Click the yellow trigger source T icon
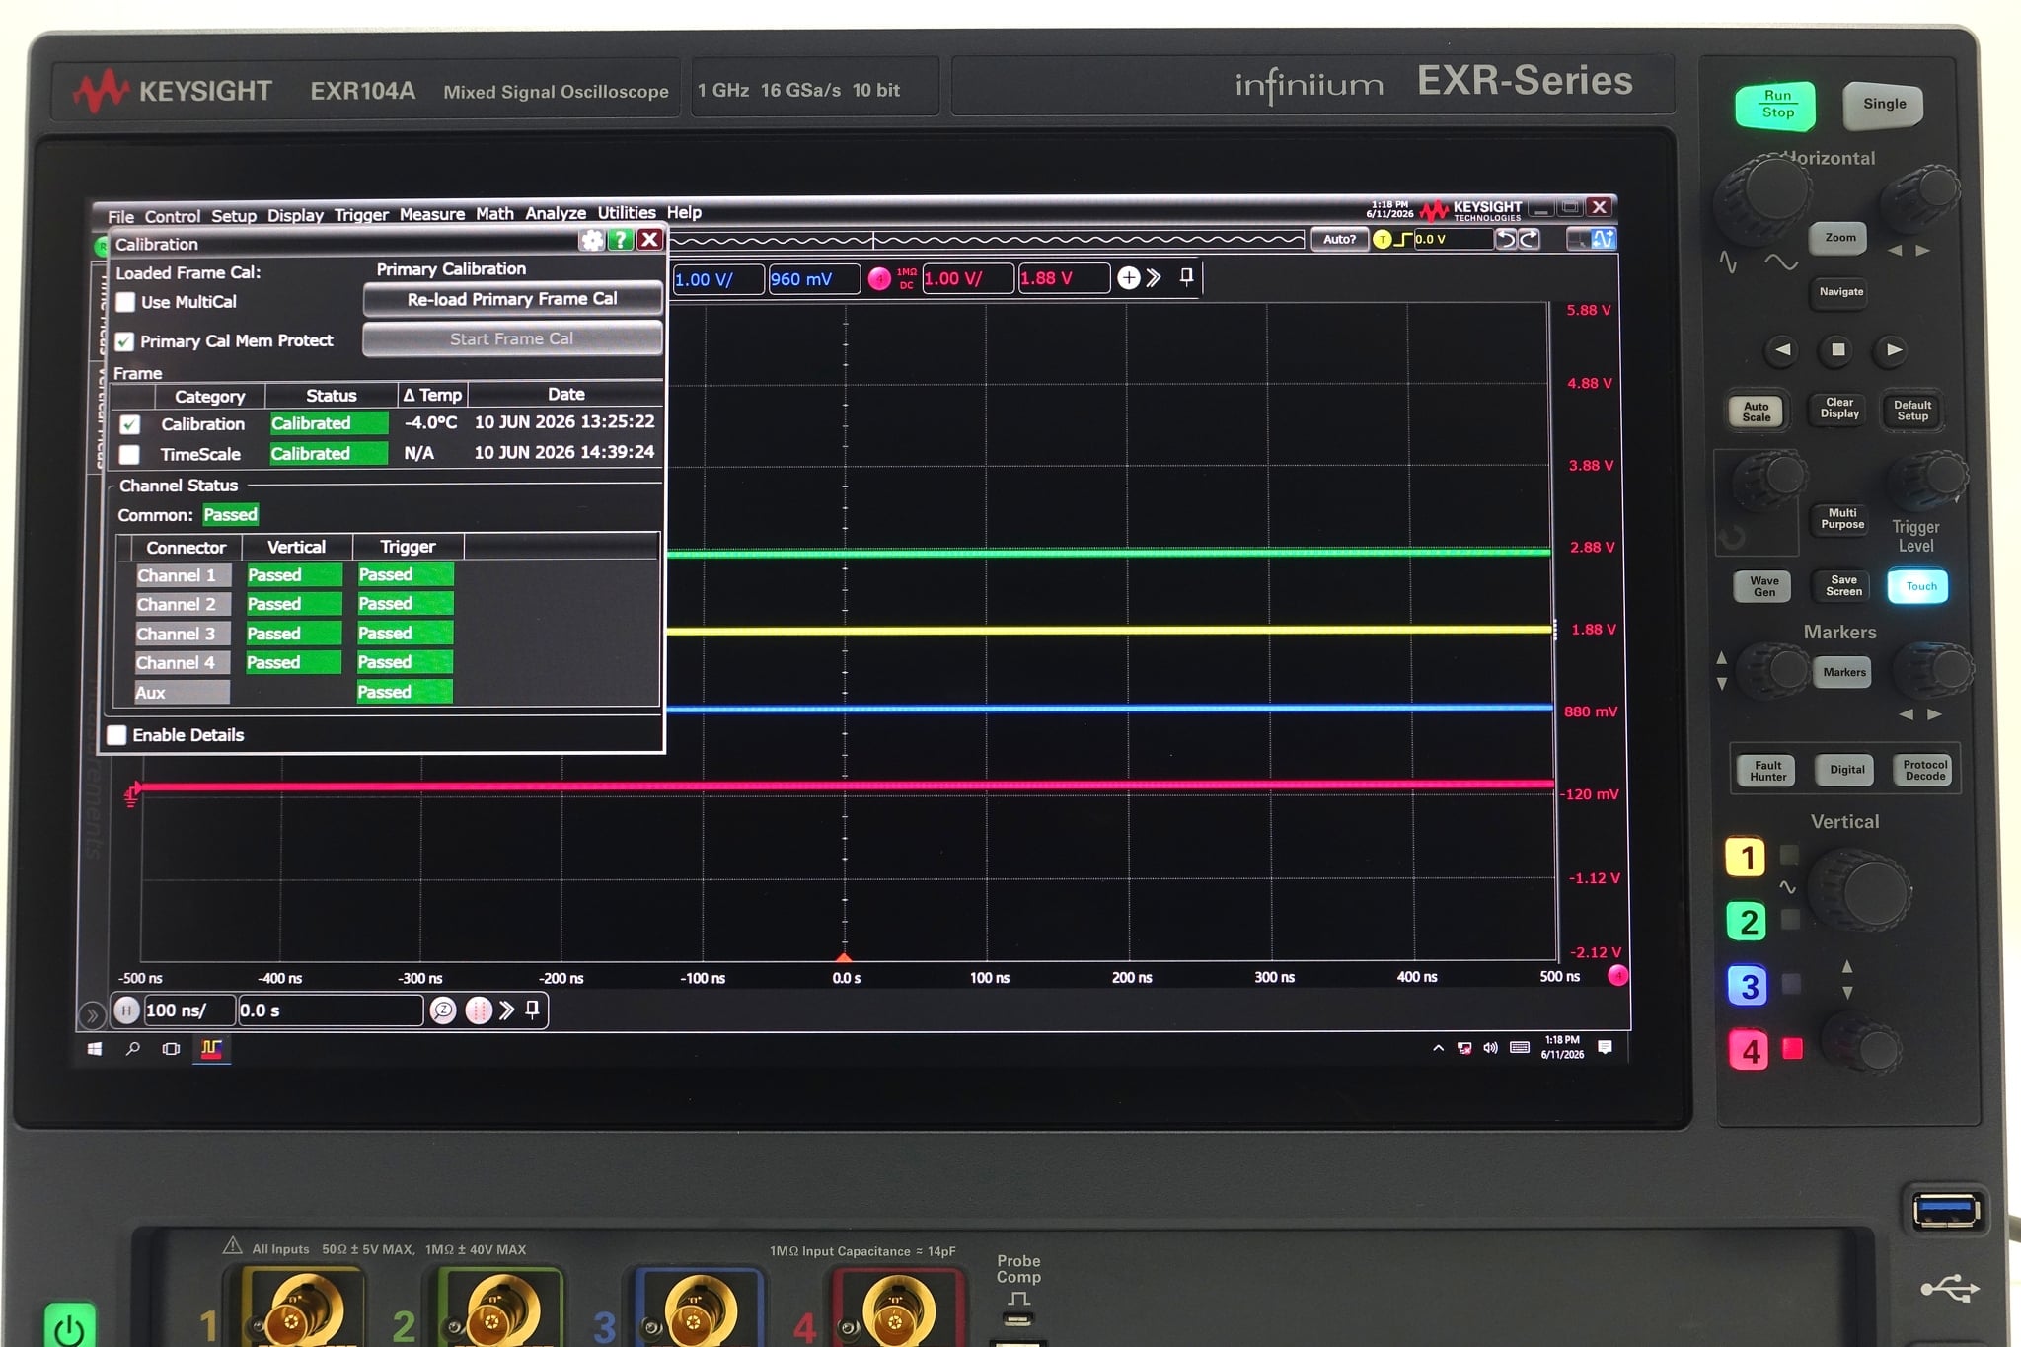 1382,239
